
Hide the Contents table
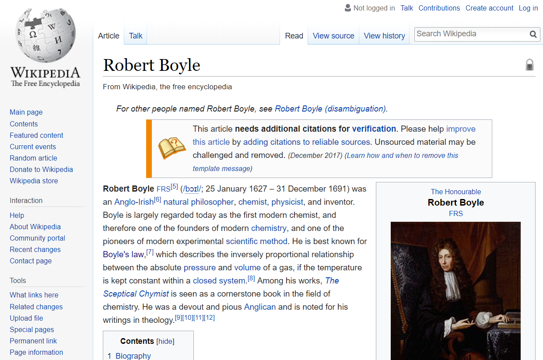tap(165, 341)
